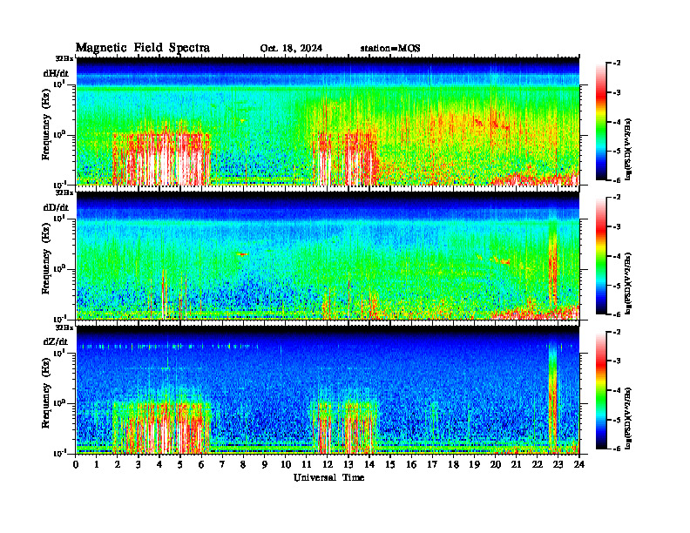Click hour label 6 on time axis
Image resolution: width=690 pixels, height=533 pixels.
click(x=201, y=465)
